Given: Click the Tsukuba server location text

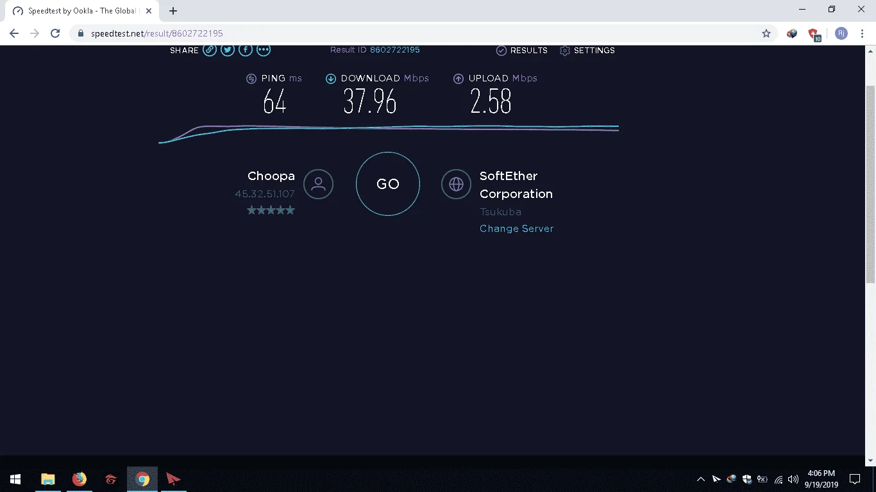Looking at the screenshot, I should [x=500, y=212].
